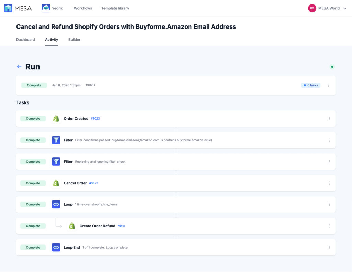
Task: Open the Yedric store avatar icon
Action: point(46,8)
